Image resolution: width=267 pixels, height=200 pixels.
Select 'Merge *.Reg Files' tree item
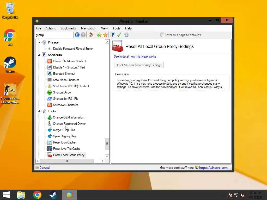pos(64,130)
